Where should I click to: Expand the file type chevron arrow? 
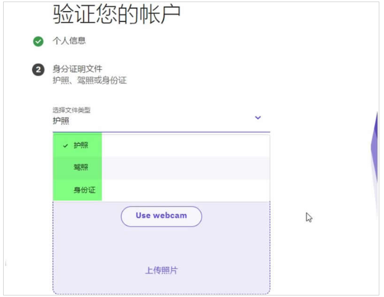(x=258, y=118)
